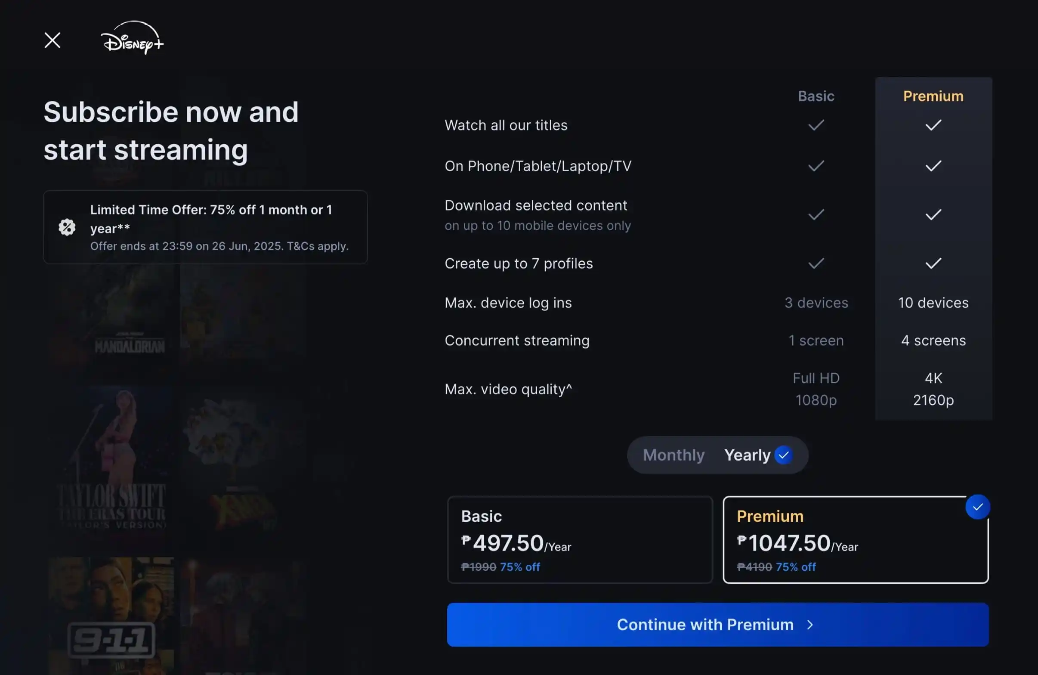This screenshot has height=675, width=1038.
Task: Click the blue checkmark on the Premium card
Action: click(977, 507)
